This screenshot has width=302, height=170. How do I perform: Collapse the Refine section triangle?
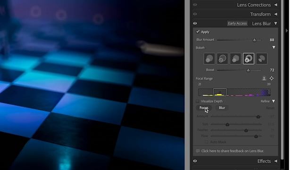click(274, 101)
